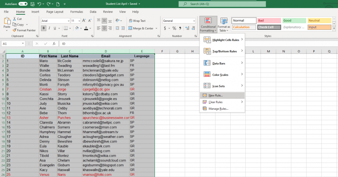
Task: Click the Save icon in title bar
Action: 32,4
